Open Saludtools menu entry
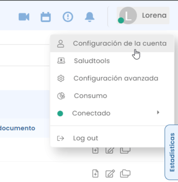This screenshot has height=182, width=178. coord(112,61)
